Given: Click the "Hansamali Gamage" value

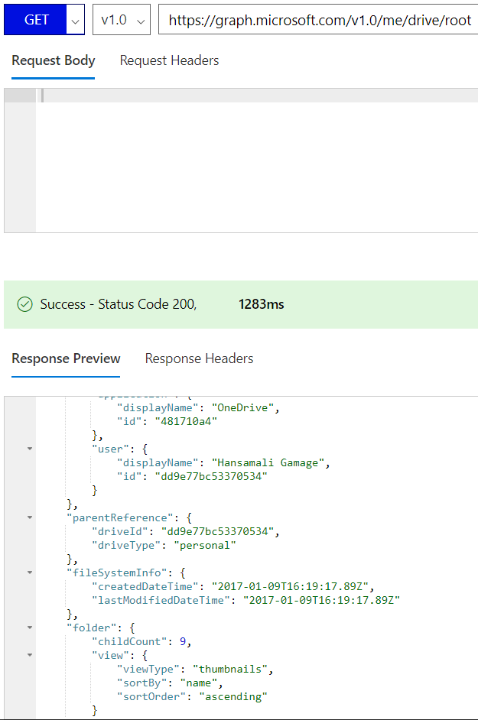Looking at the screenshot, I should [x=268, y=463].
